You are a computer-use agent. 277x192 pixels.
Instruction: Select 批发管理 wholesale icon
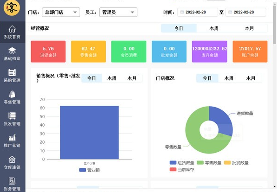(x=12, y=116)
